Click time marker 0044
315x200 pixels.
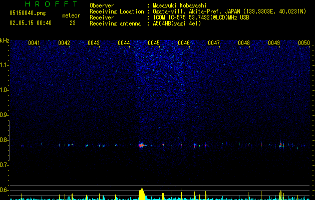(124, 43)
